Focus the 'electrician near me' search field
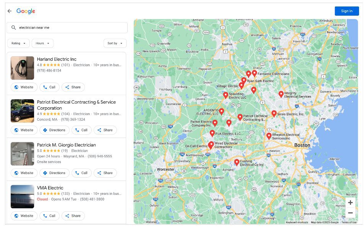Viewport: 364px width, 228px height. point(67,27)
